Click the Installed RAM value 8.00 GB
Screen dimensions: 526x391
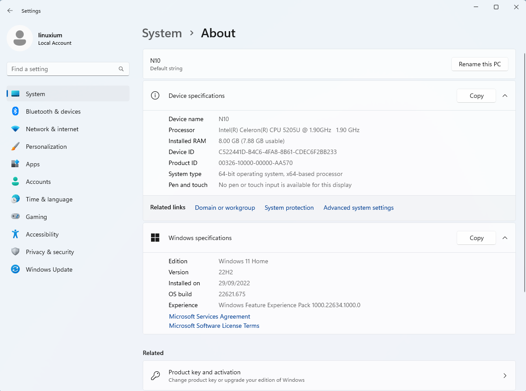[252, 141]
